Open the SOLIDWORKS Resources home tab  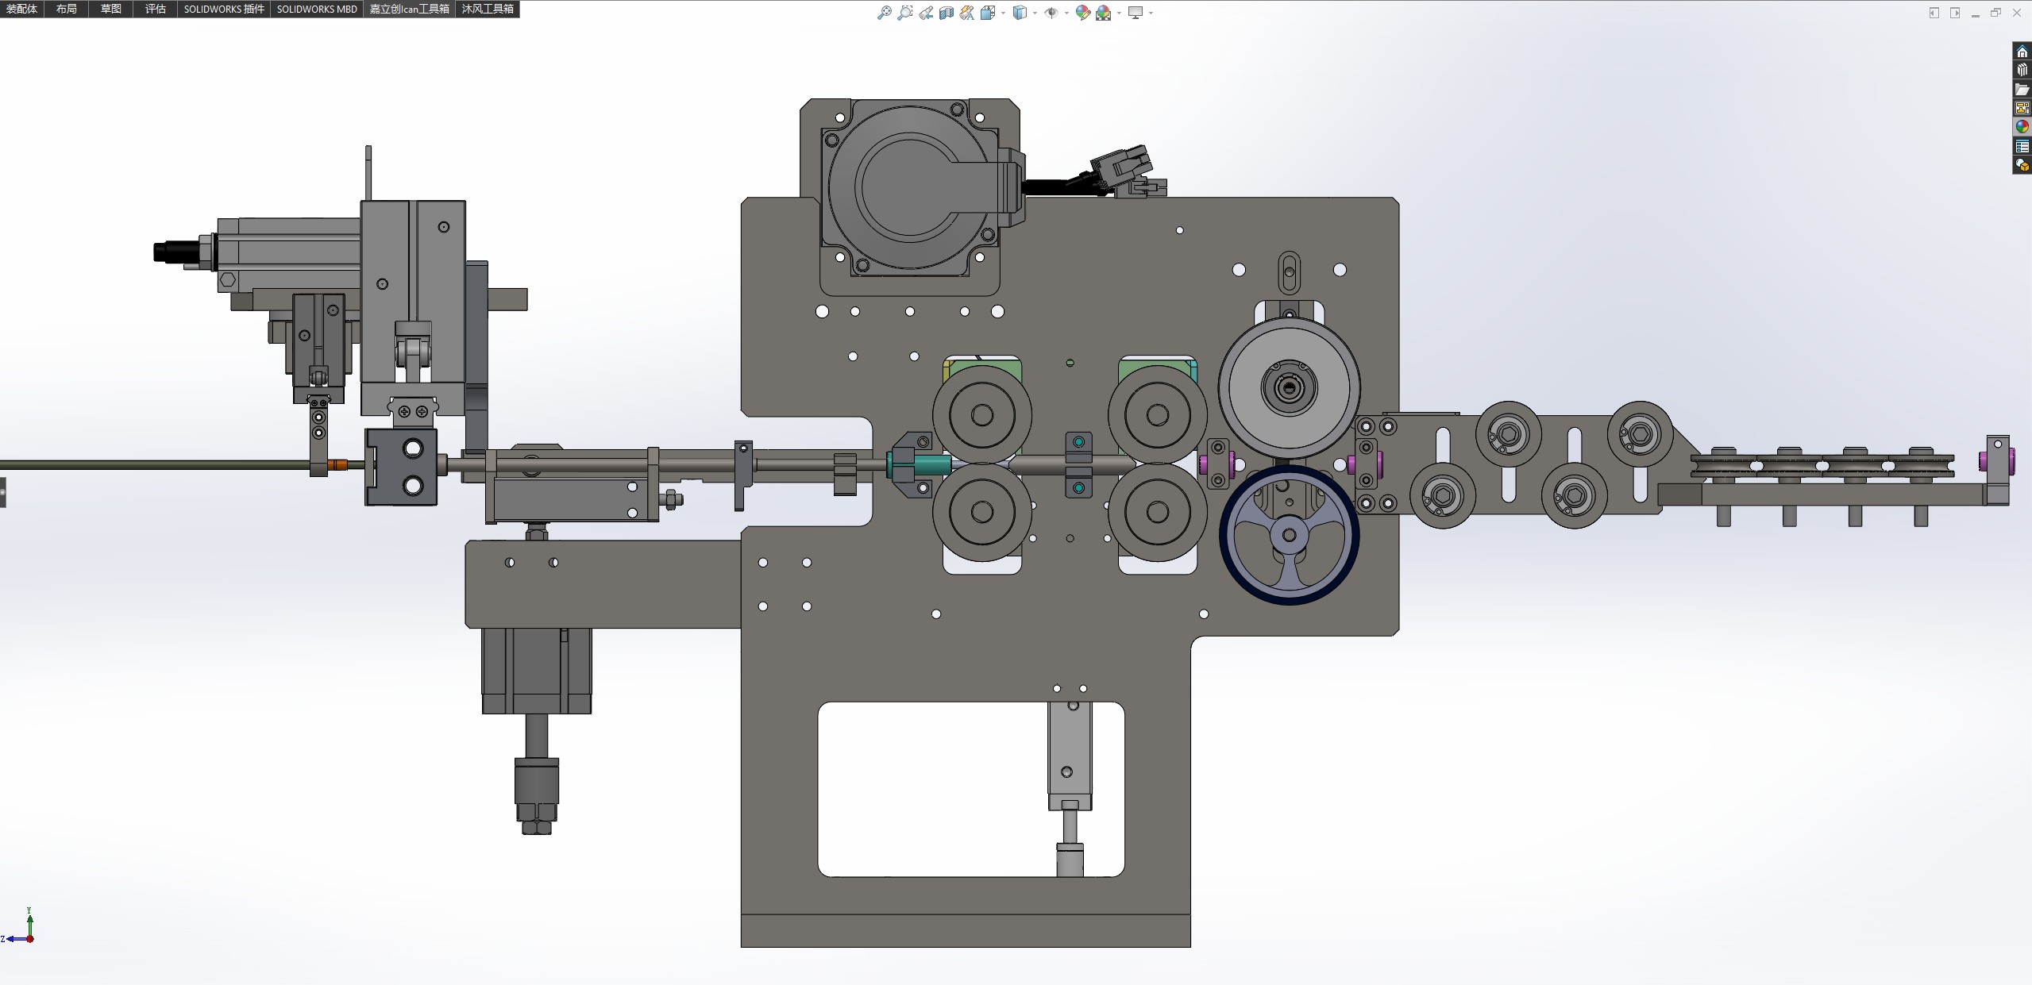tap(2022, 52)
